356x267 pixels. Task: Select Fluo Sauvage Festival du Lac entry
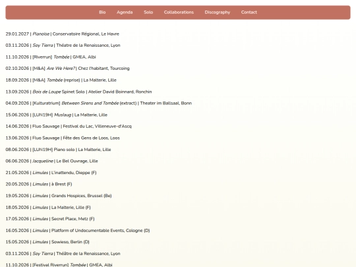(x=69, y=126)
